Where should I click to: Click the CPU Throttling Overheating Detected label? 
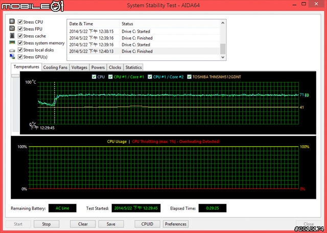point(176,142)
